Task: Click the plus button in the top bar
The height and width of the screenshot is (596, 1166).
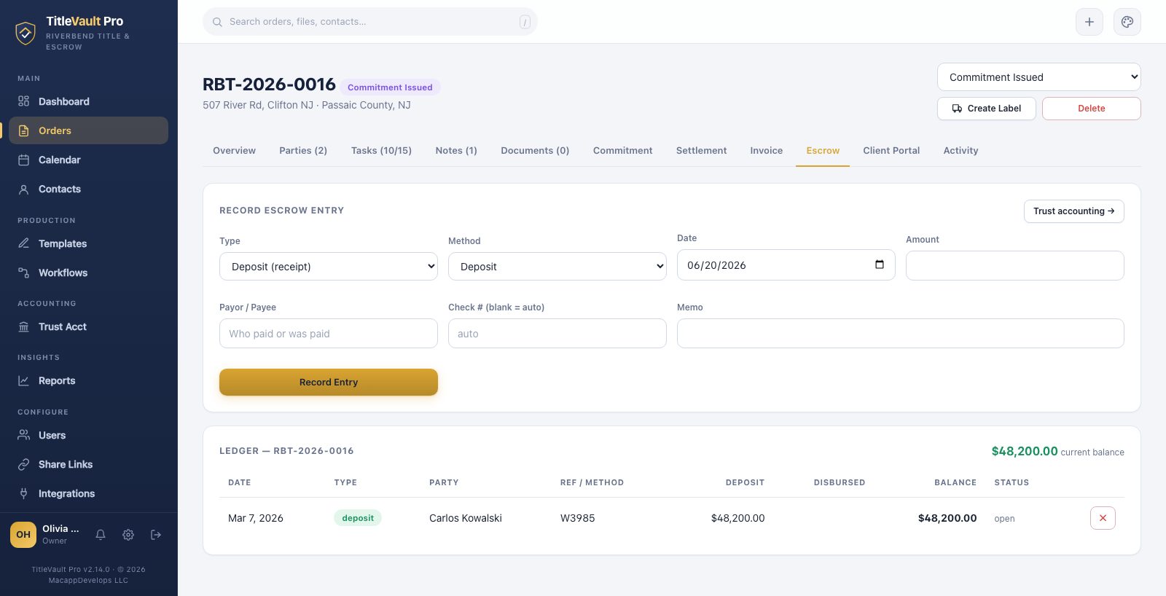Action: click(x=1089, y=22)
